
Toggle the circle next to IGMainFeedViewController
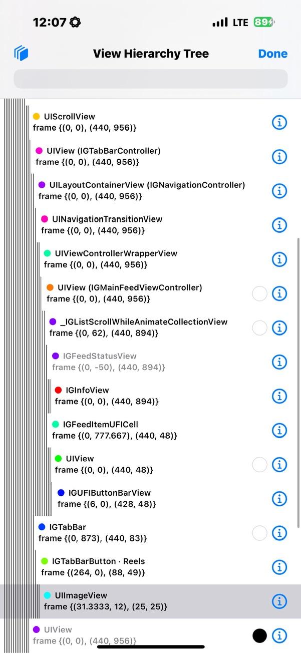click(259, 293)
